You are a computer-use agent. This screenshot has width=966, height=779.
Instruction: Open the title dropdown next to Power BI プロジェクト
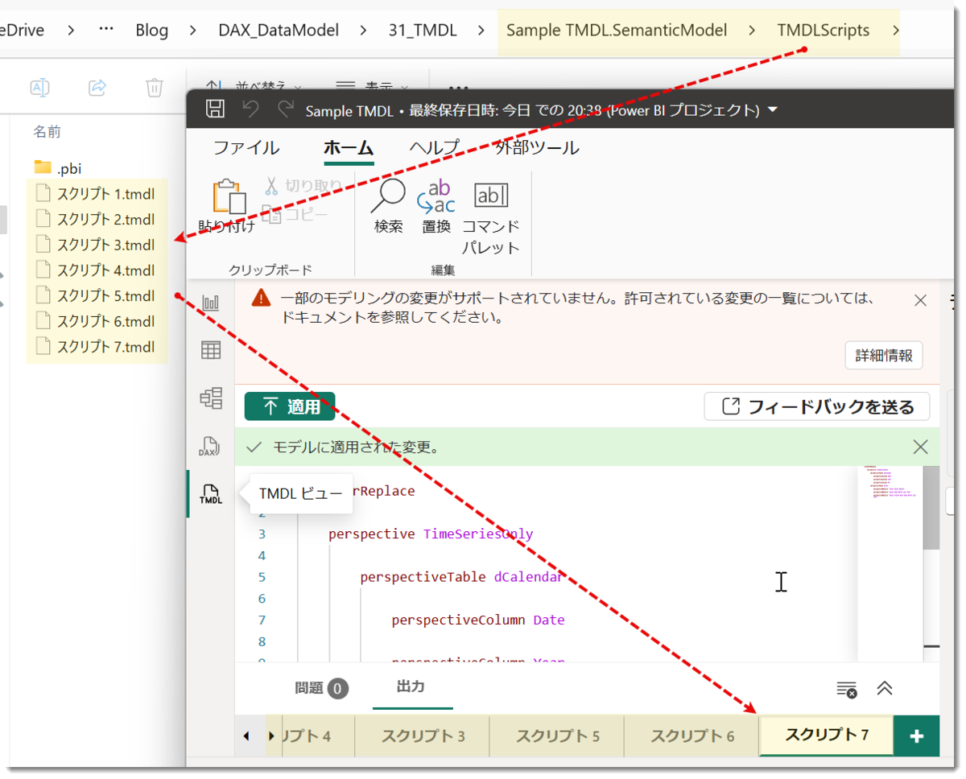(773, 109)
